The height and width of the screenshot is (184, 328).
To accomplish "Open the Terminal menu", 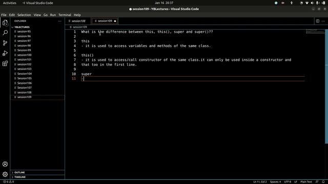I will pyautogui.click(x=65, y=15).
